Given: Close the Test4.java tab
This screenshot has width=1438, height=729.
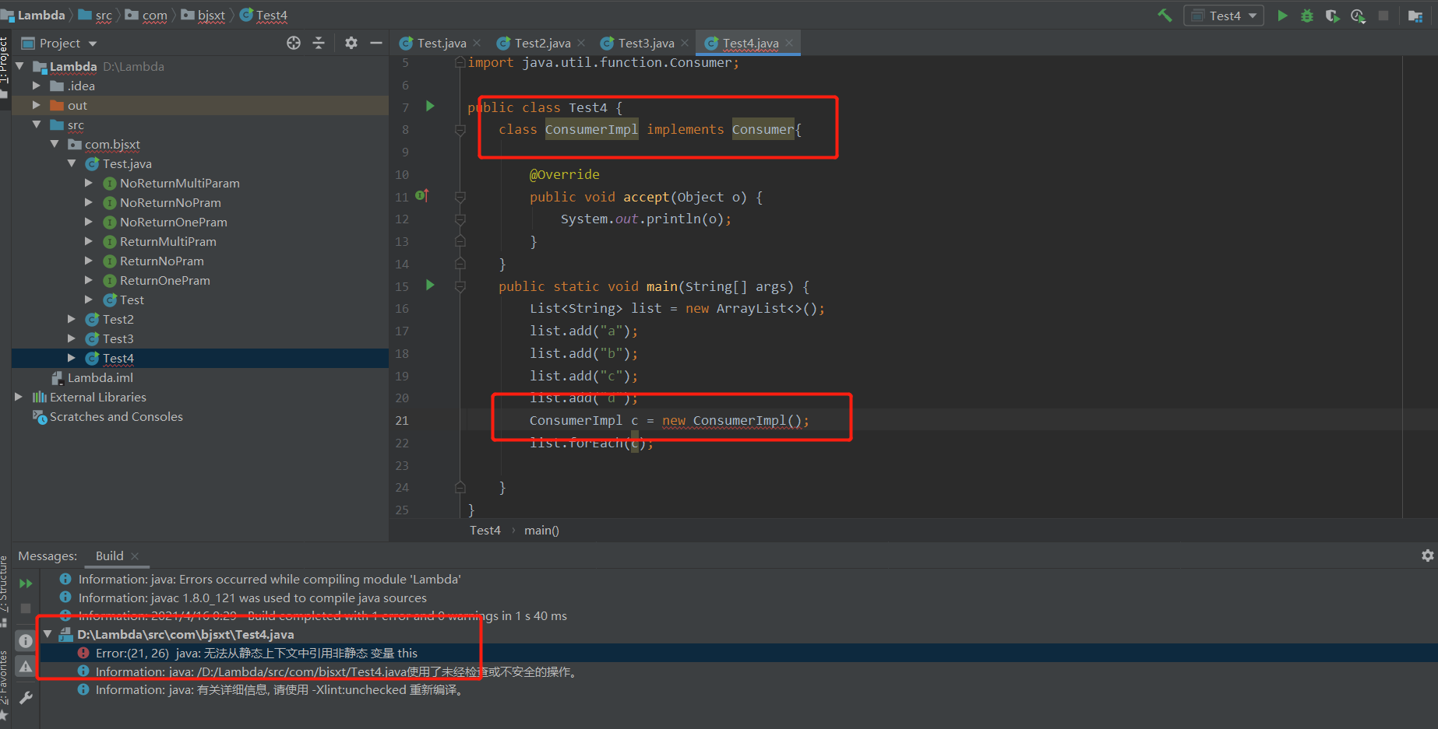Looking at the screenshot, I should [789, 43].
